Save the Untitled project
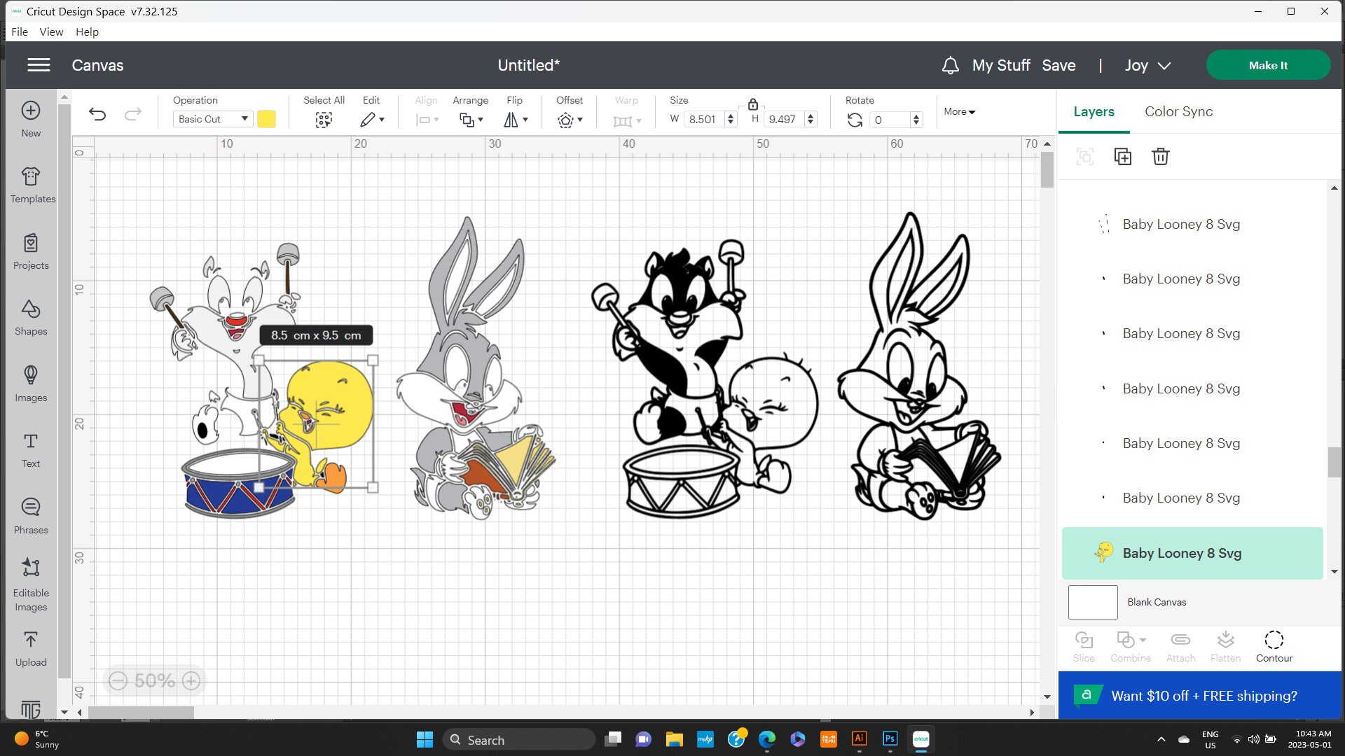 tap(1058, 65)
